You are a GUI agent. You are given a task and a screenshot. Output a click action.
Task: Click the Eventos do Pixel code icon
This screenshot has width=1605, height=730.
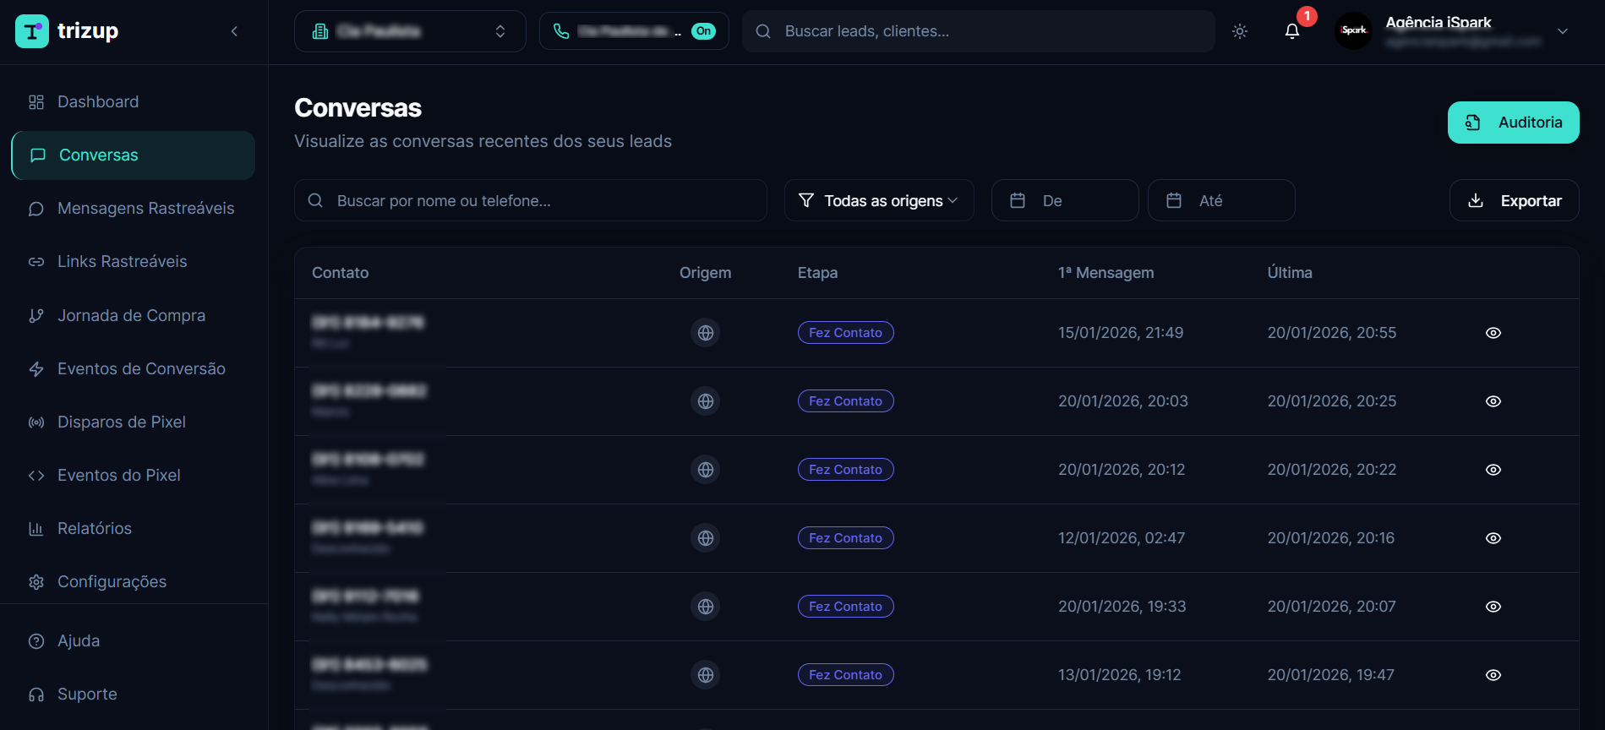coord(36,475)
